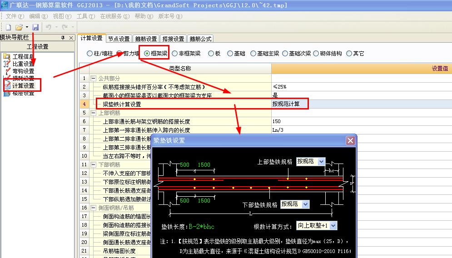
Task: Select 工程信息 in the navigation panel
Action: 23,56
